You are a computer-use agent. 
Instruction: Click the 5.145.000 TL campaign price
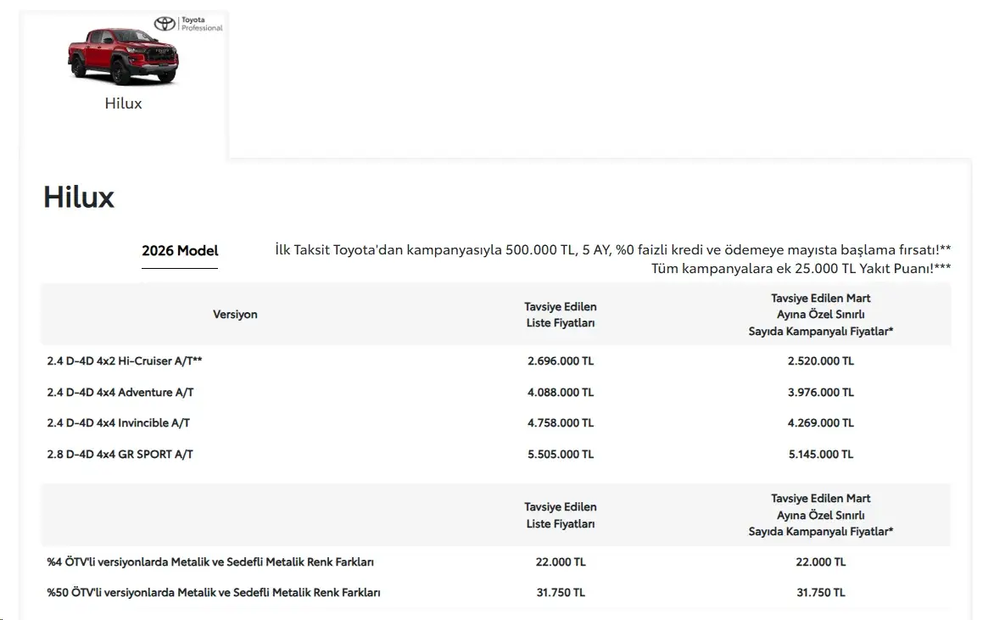pyautogui.click(x=821, y=454)
